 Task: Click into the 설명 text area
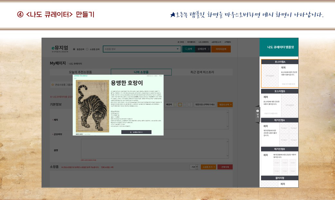coord(155,149)
